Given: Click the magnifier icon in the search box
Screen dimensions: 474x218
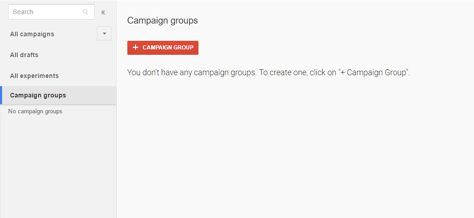Looking at the screenshot, I should 86,12.
